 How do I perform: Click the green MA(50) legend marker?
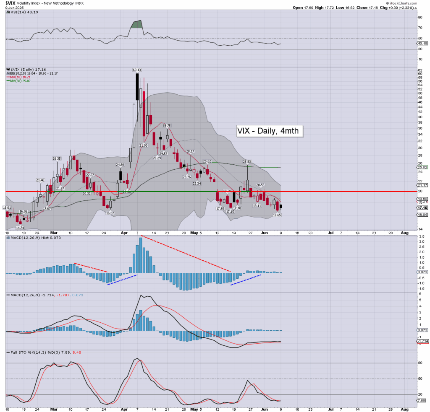tap(7, 81)
